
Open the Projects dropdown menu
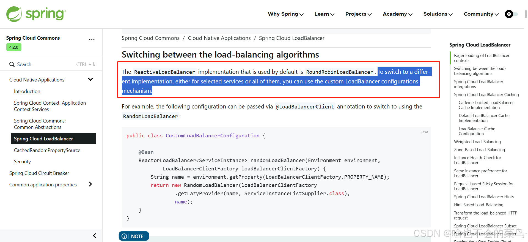pyautogui.click(x=359, y=14)
